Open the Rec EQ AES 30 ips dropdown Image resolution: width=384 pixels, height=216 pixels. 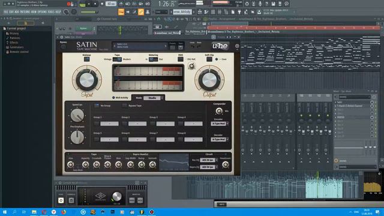point(209,160)
